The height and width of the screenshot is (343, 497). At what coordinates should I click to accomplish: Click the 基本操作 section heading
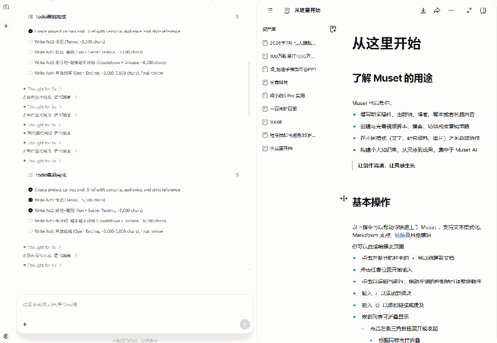click(x=371, y=202)
